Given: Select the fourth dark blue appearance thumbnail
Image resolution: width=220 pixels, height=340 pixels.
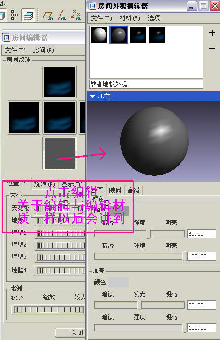Looking at the screenshot, I should [x=157, y=35].
